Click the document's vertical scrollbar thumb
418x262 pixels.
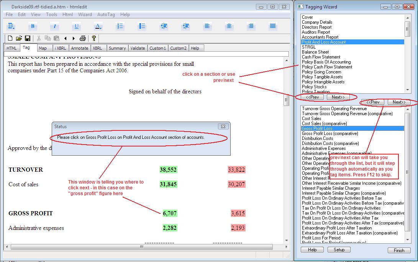coord(287,100)
